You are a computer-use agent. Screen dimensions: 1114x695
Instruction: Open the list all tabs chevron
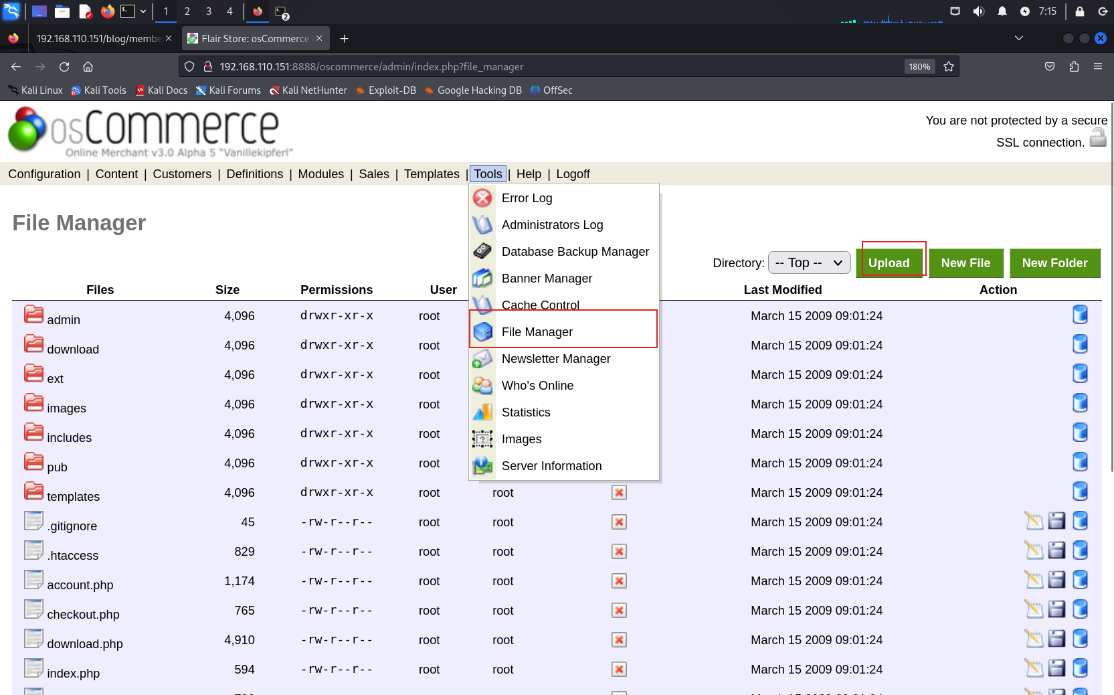(1019, 38)
